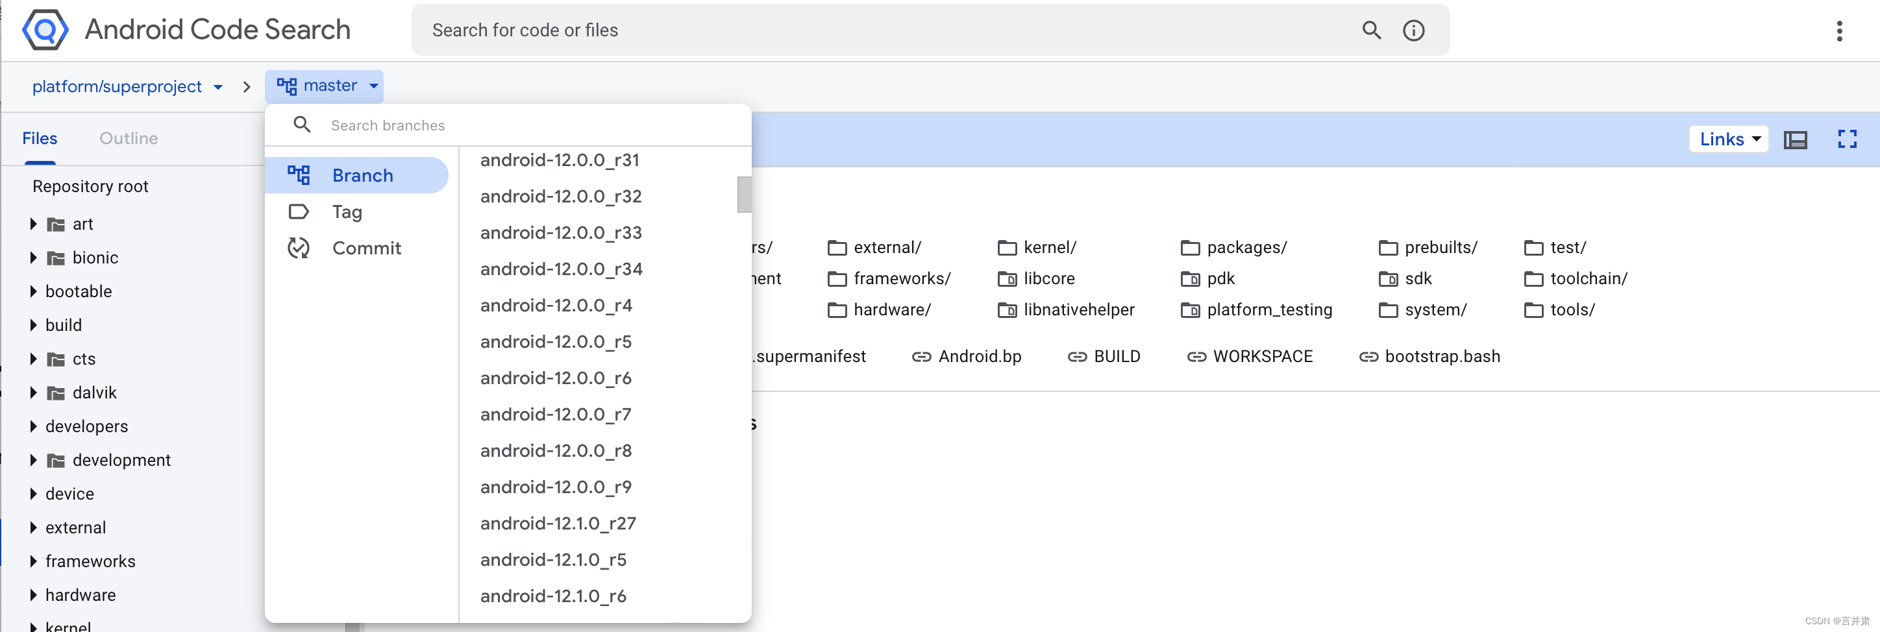Click the WORKSPACE link icon
The image size is (1880, 632).
tap(1196, 357)
